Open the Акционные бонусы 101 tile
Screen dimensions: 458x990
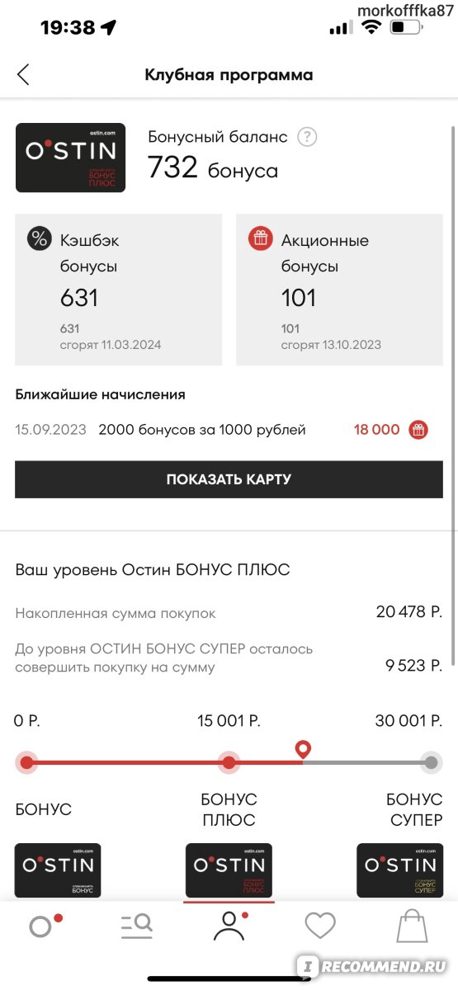(x=339, y=290)
